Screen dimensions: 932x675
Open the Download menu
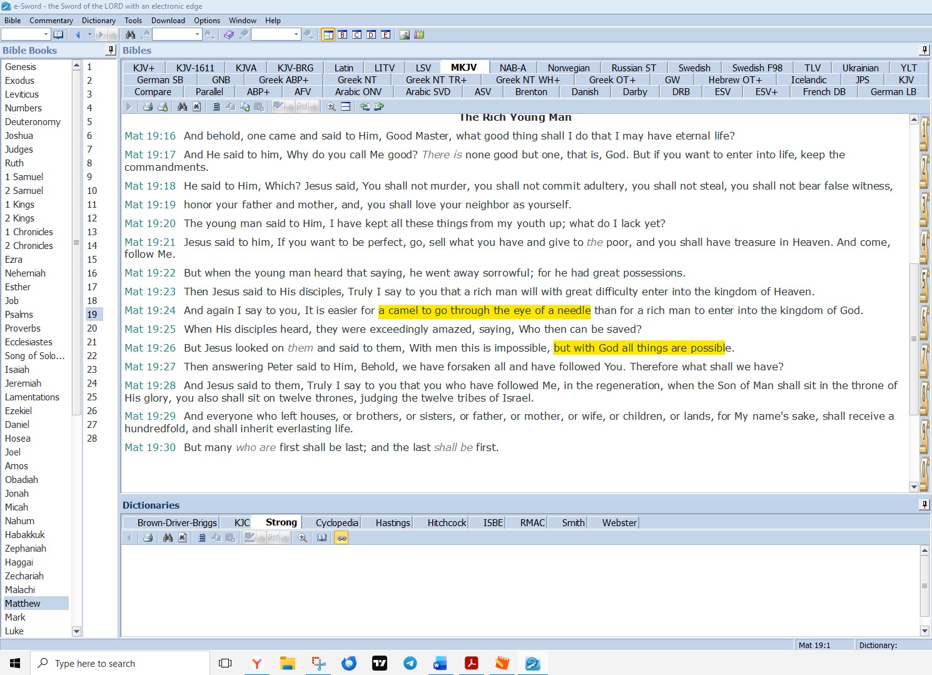[168, 21]
